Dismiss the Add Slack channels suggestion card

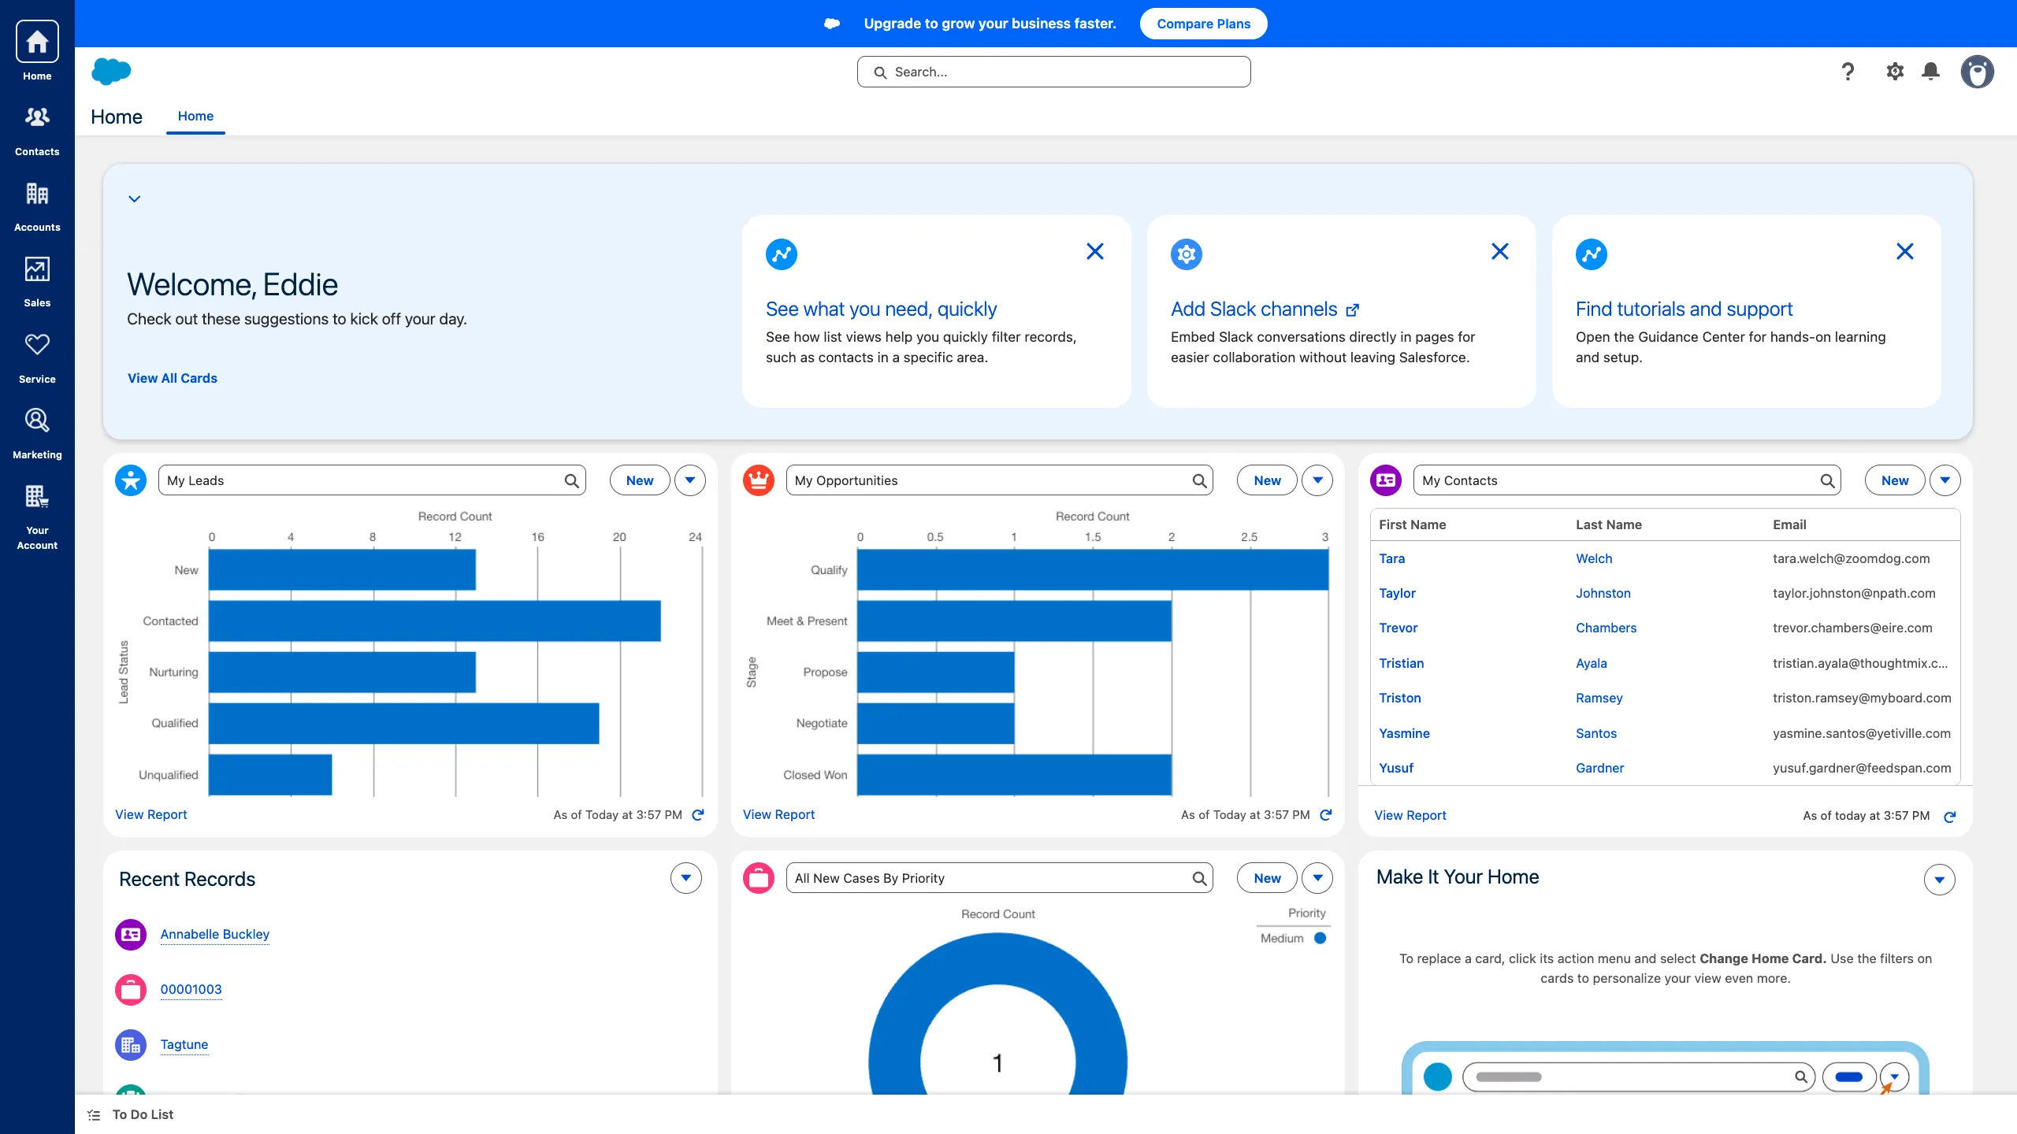tap(1499, 250)
